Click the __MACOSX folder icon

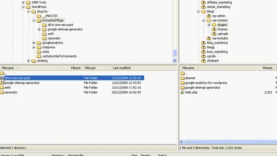(x=39, y=16)
